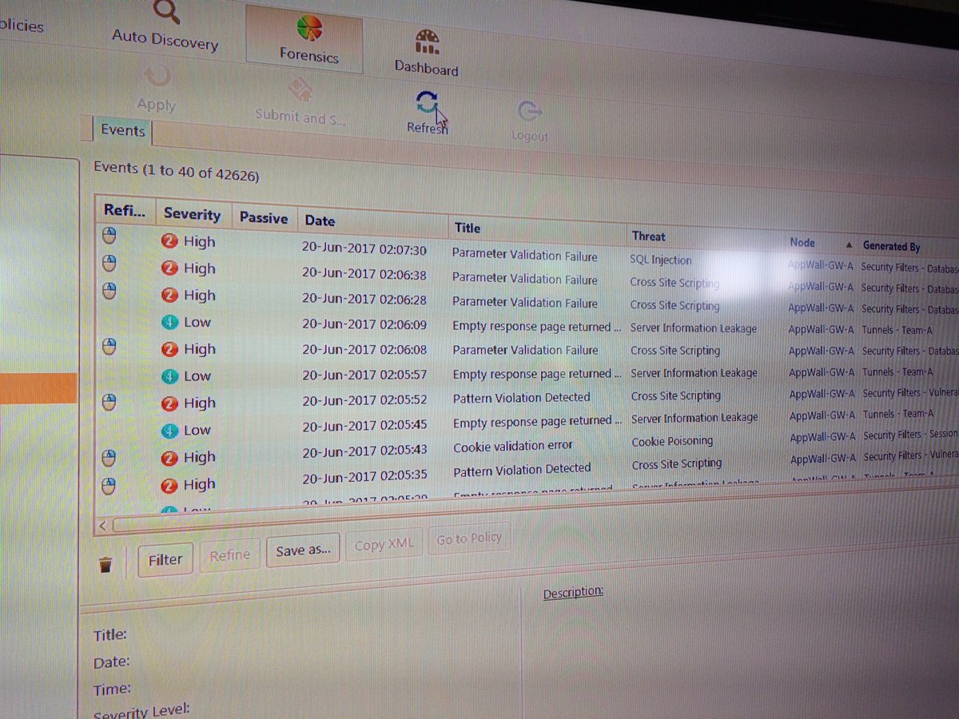Open the Policies menu
The image size is (959, 719).
pos(22,26)
